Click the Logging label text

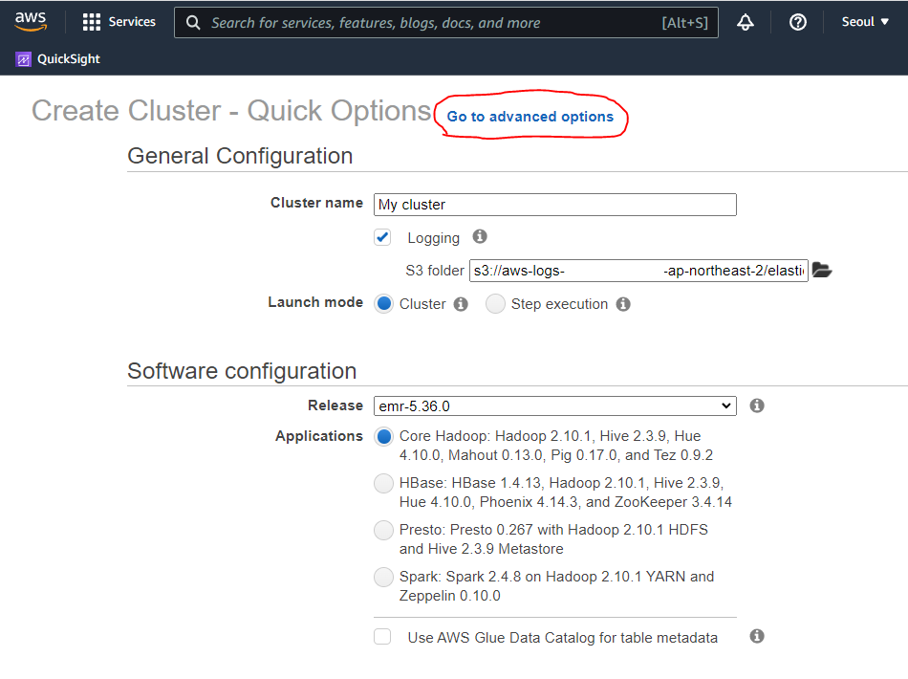(x=433, y=238)
